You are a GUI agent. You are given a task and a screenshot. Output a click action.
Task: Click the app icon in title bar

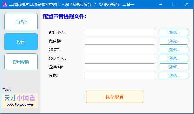pos(5,4)
